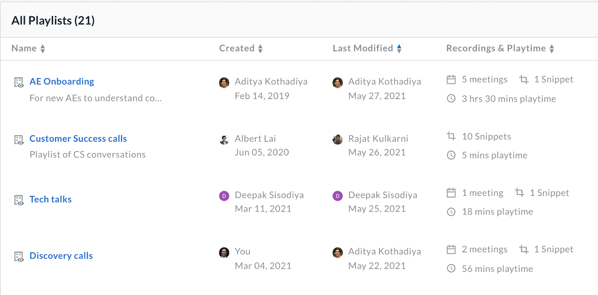This screenshot has width=598, height=295.
Task: Open the Tech talks playlist
Action: pyautogui.click(x=50, y=199)
